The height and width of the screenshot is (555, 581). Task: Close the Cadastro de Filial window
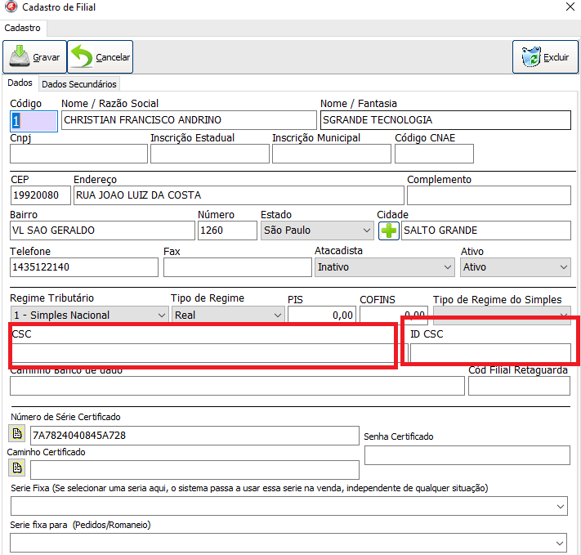[x=570, y=8]
